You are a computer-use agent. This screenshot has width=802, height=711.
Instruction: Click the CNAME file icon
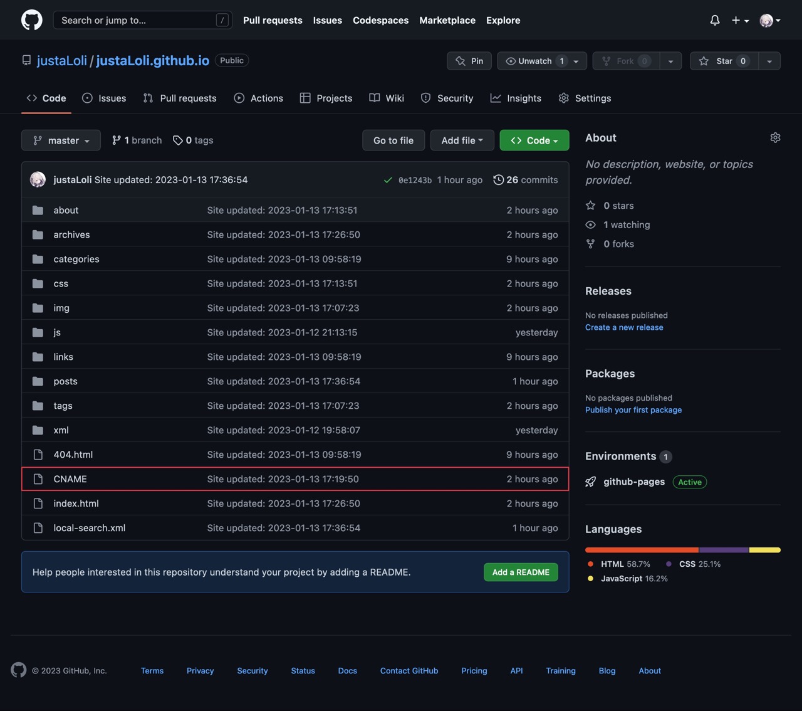click(38, 479)
